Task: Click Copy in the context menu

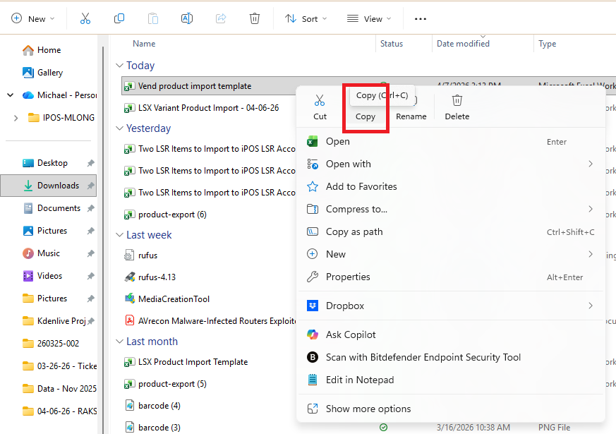Action: 366,116
